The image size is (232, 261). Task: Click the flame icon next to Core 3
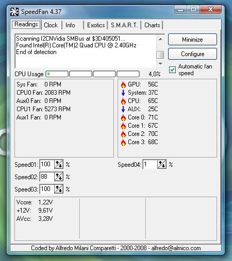[123, 142]
